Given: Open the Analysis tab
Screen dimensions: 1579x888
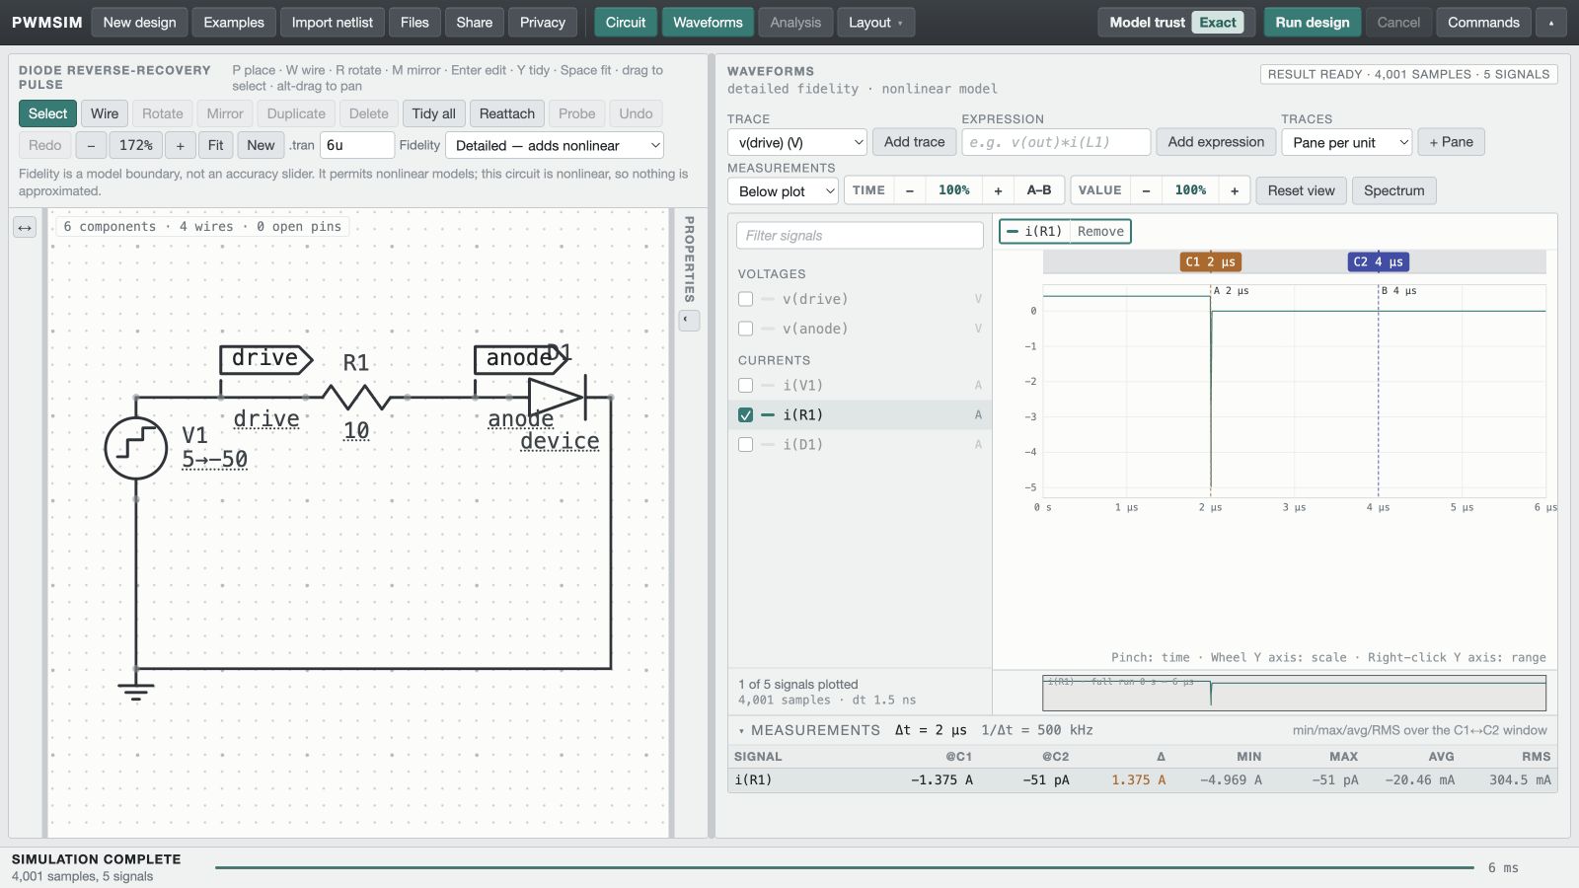Looking at the screenshot, I should point(795,22).
